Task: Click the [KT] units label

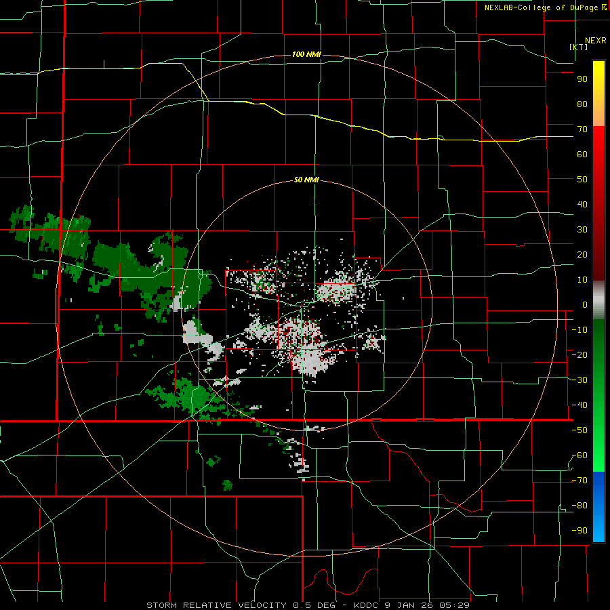Action: coord(579,47)
